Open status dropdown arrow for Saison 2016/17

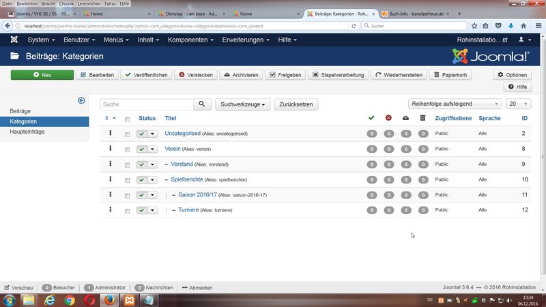click(x=152, y=195)
